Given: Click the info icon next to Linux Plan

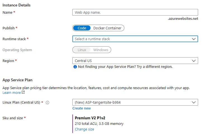Looking at the screenshot, I should [x=47, y=103].
